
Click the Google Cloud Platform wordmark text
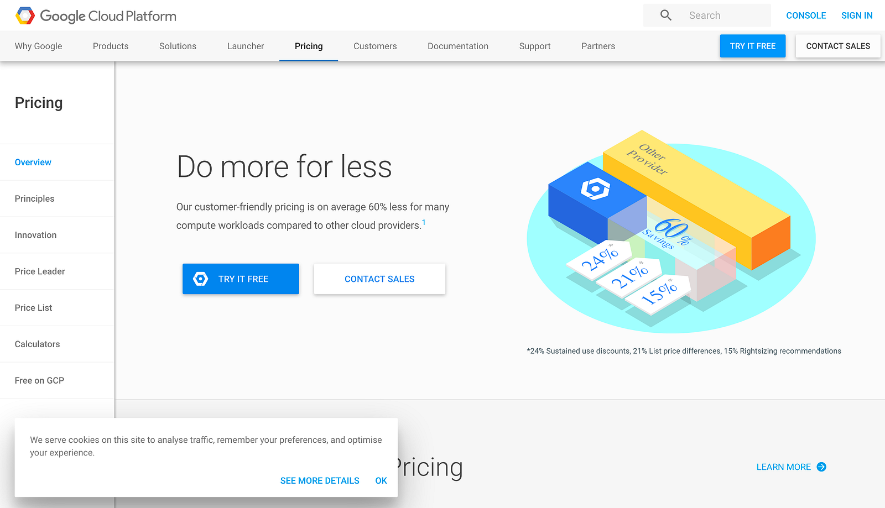pos(108,16)
